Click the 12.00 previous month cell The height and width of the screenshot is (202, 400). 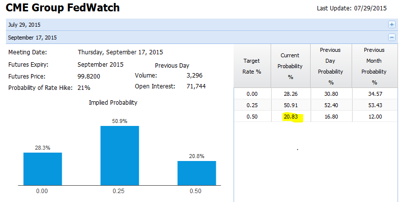pyautogui.click(x=375, y=117)
